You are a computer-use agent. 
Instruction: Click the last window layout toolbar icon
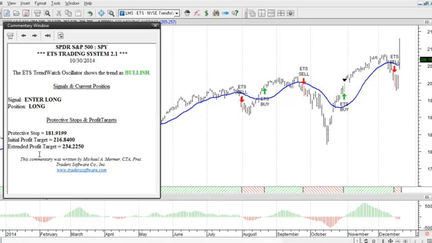coord(290,13)
